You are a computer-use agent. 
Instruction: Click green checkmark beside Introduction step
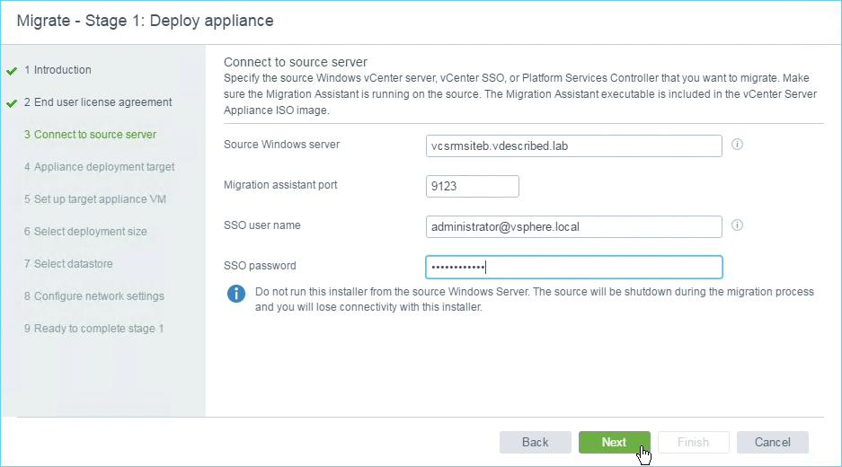tap(12, 71)
